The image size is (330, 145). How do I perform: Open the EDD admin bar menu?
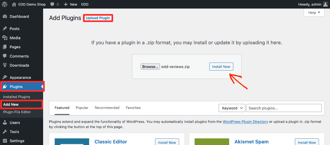tap(85, 5)
